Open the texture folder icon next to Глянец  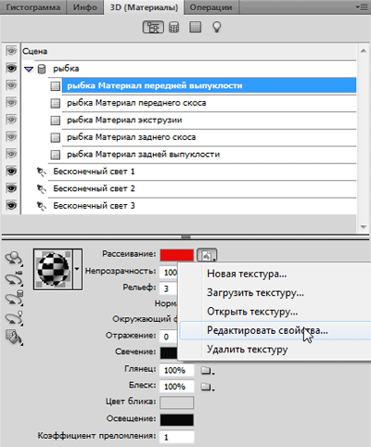click(x=207, y=370)
